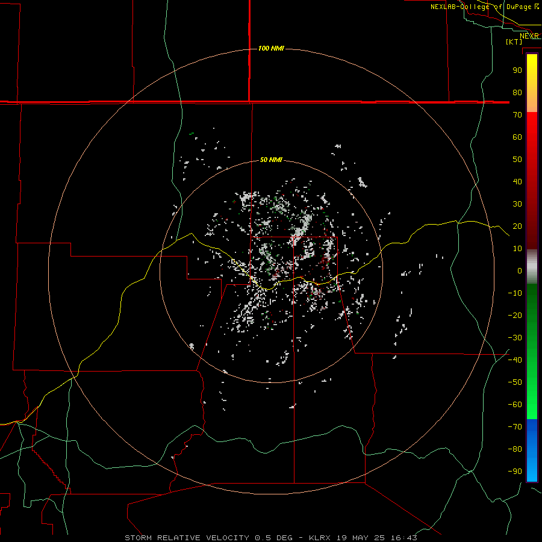Select the 40 value on velocity scale
This screenshot has width=542, height=542.
[x=517, y=182]
